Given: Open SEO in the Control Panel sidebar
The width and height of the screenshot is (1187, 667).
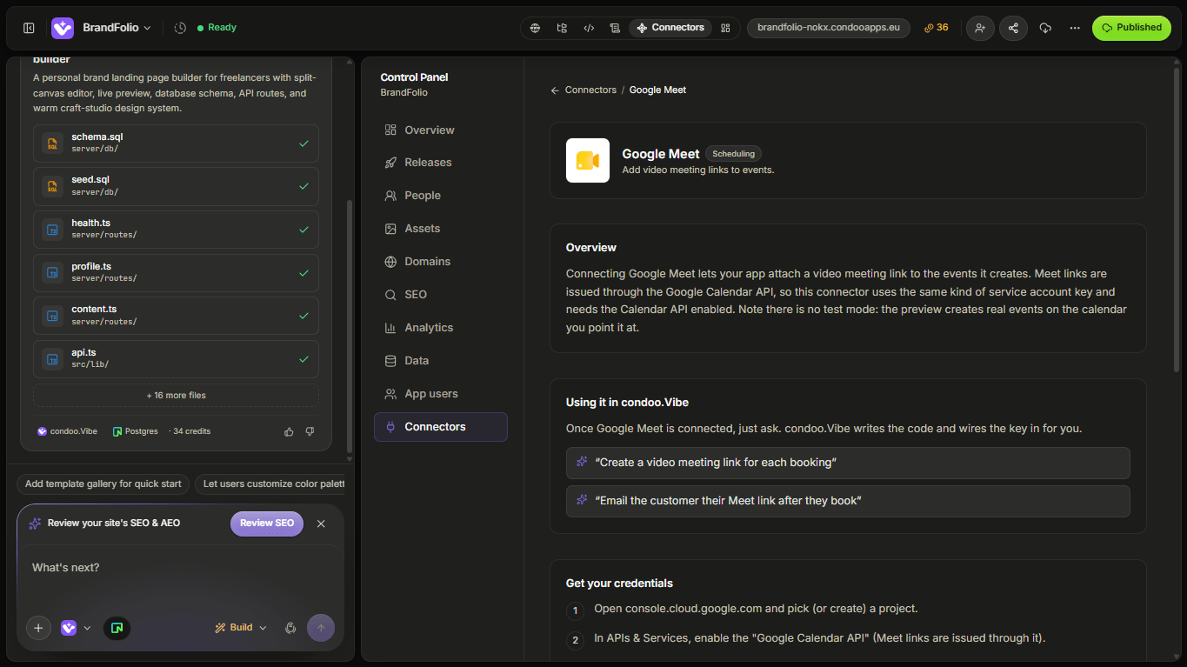Looking at the screenshot, I should (441, 295).
